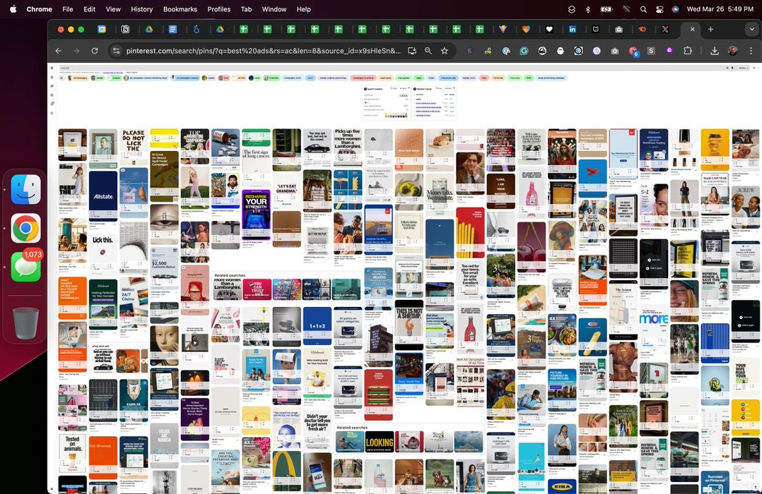762x494 pixels.
Task: Open Finder from the Dock
Action: [25, 189]
